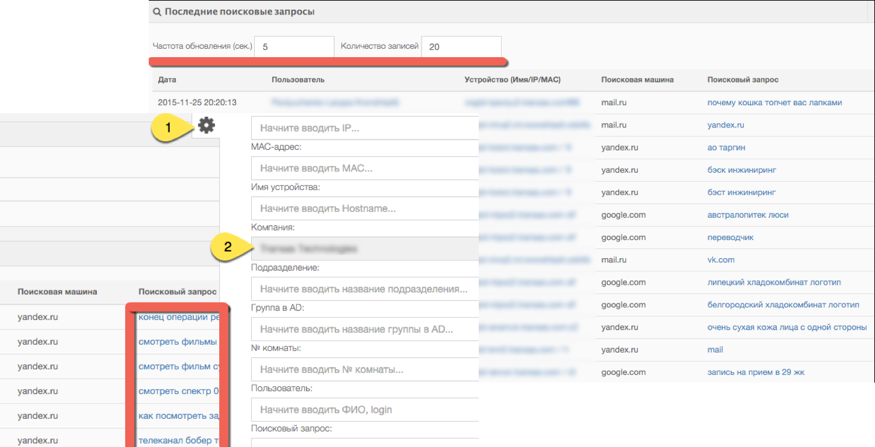Open the Подразделение filter field
The image size is (875, 447).
point(365,289)
